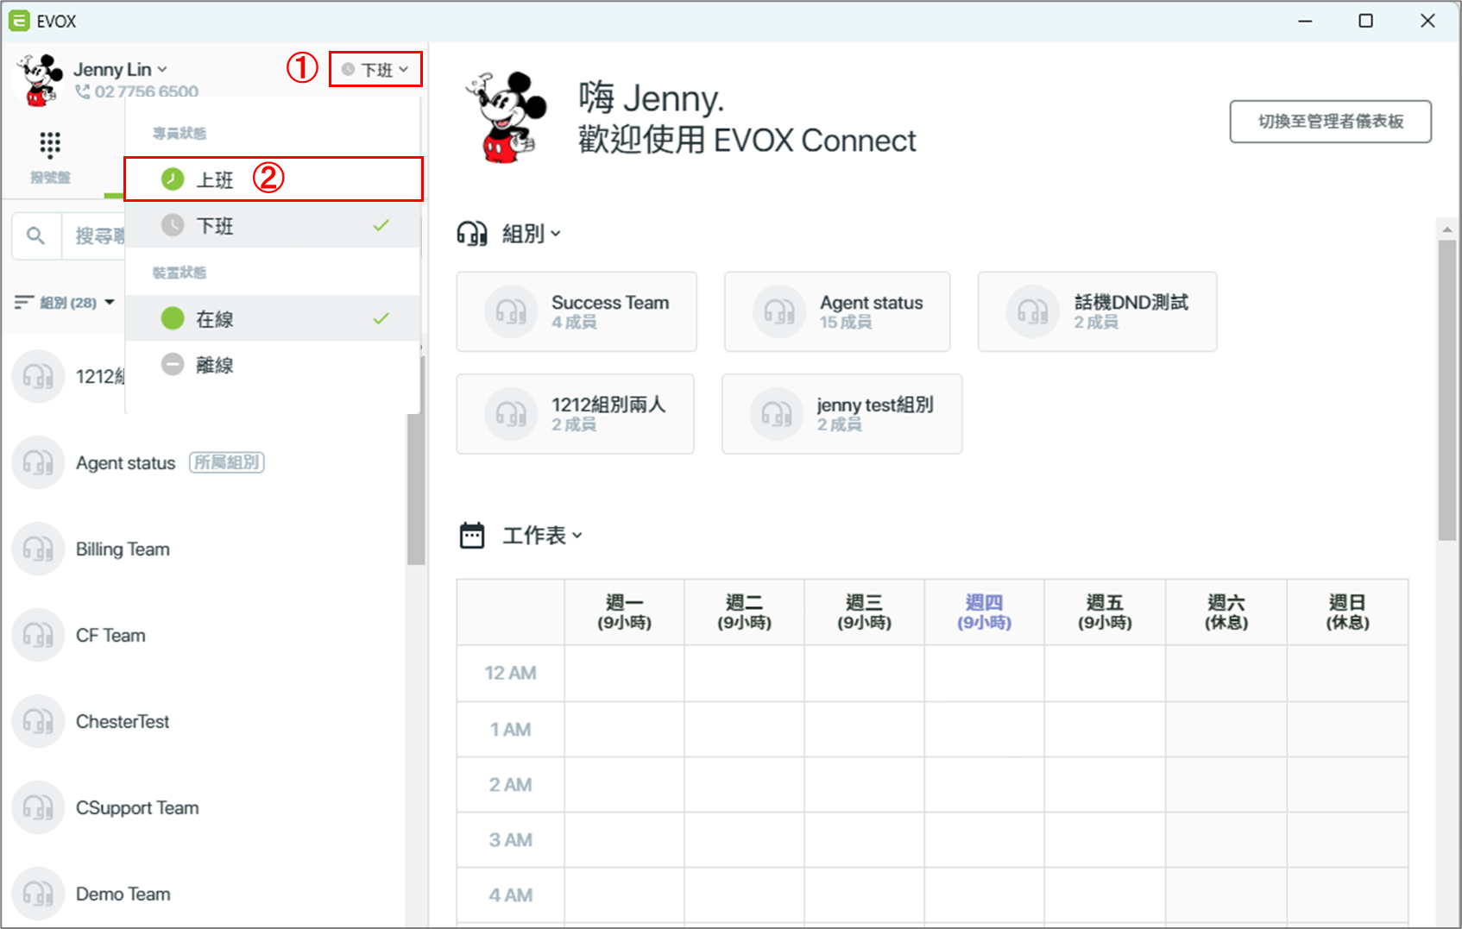
Task: Click the headset icon beside 組別 heading
Action: point(472,234)
